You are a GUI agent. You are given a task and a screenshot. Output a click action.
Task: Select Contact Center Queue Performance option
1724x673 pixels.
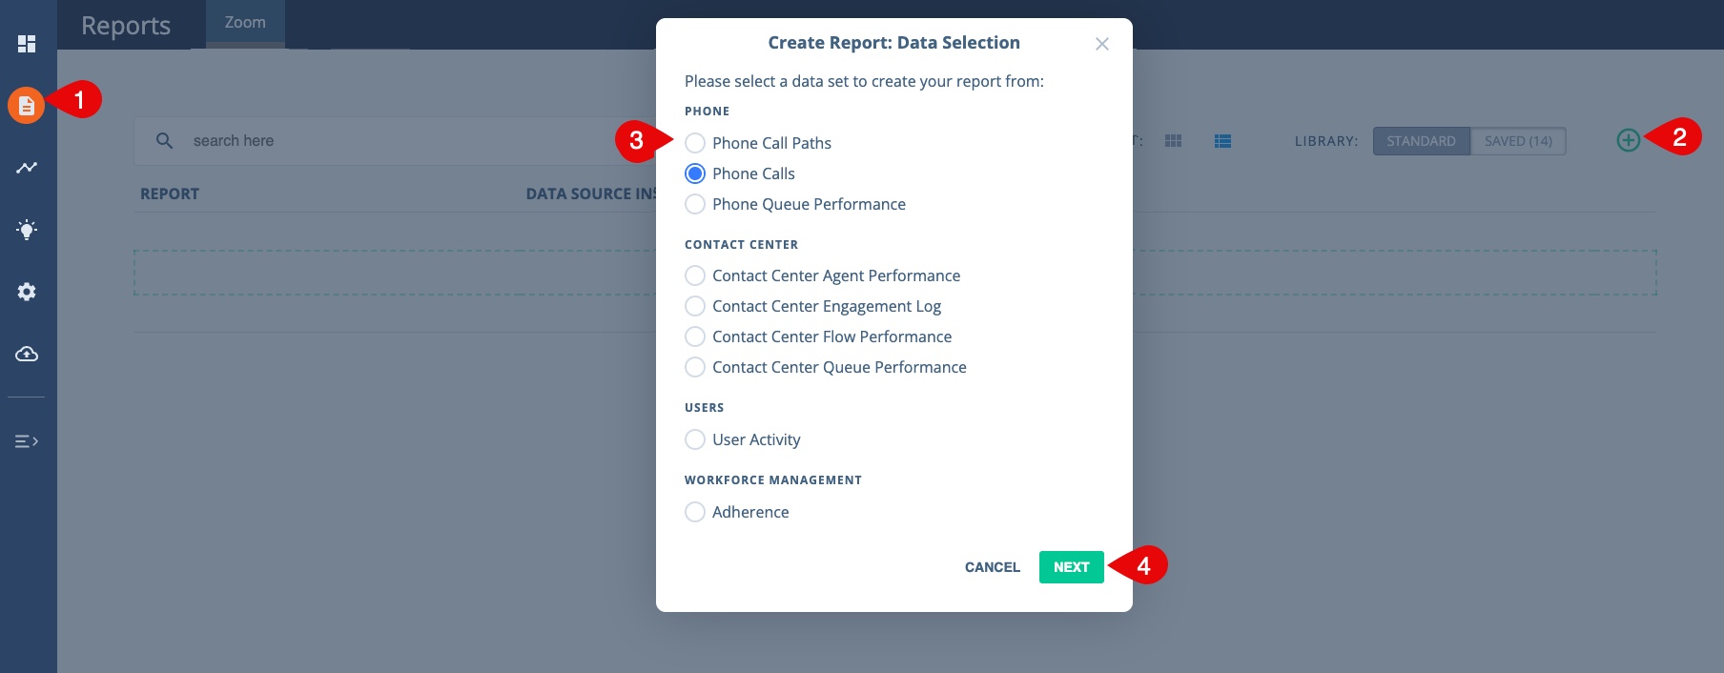(695, 367)
